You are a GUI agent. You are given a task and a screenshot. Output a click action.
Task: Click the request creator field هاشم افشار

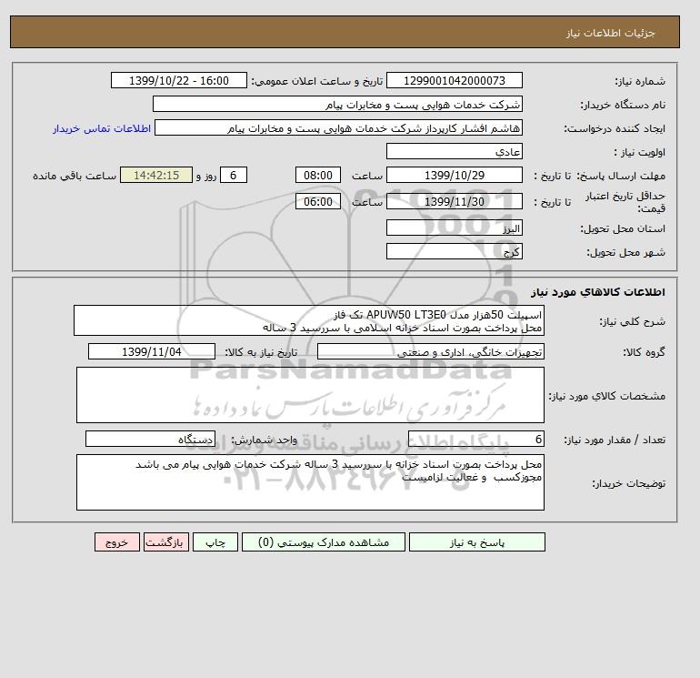point(338,127)
